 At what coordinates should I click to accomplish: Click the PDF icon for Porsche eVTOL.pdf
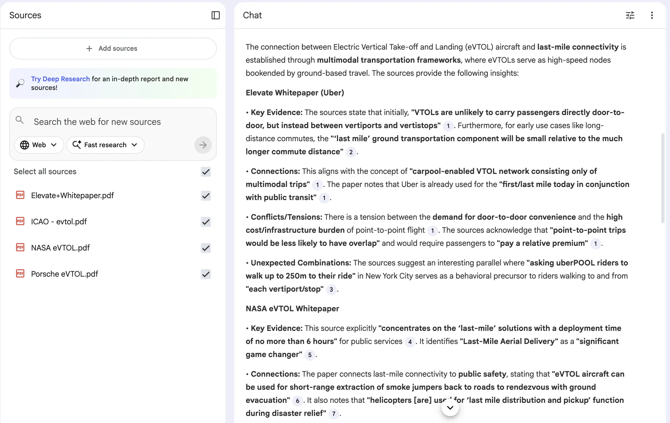pos(20,274)
